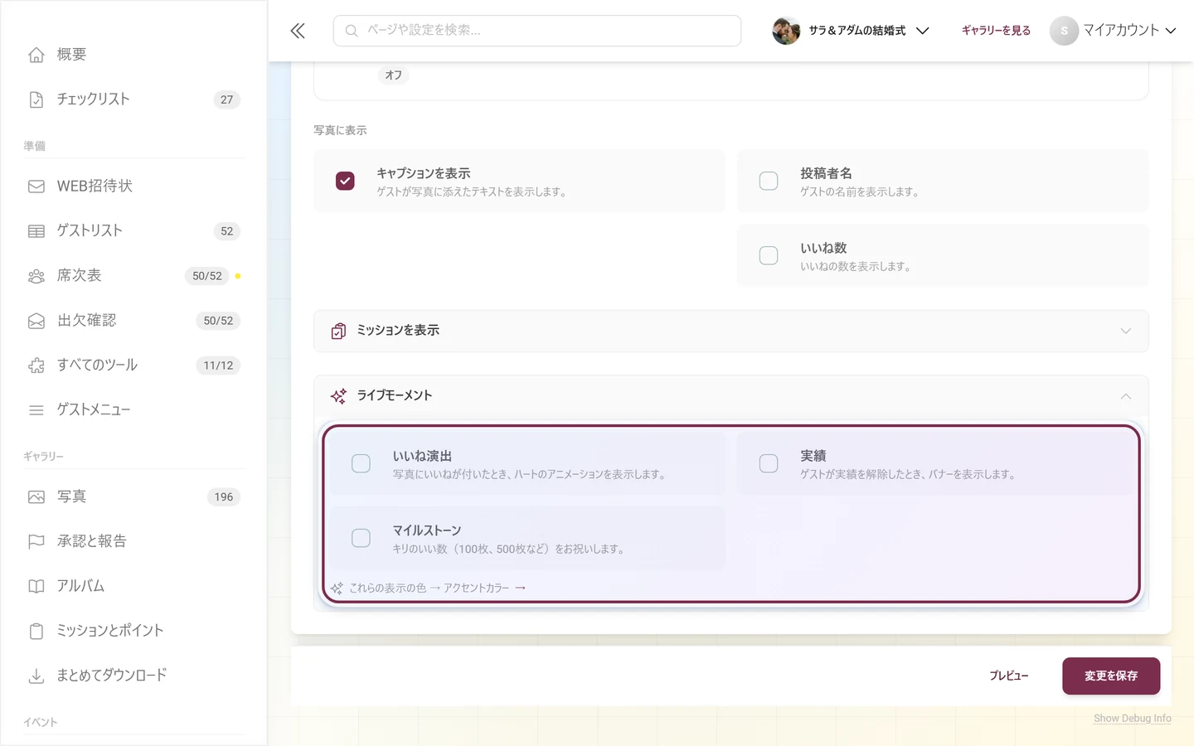This screenshot has height=746, width=1194.
Task: Click the プレビュー button
Action: [x=1009, y=676]
